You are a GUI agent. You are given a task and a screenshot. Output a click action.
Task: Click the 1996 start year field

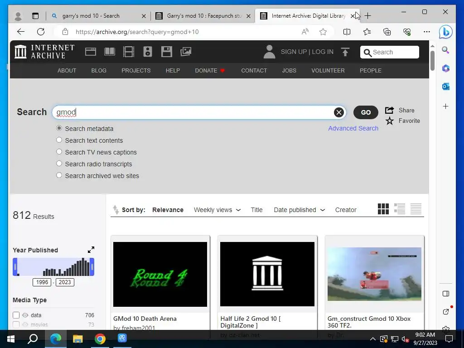point(42,282)
